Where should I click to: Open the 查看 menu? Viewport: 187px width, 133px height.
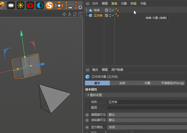(x=114, y=3)
